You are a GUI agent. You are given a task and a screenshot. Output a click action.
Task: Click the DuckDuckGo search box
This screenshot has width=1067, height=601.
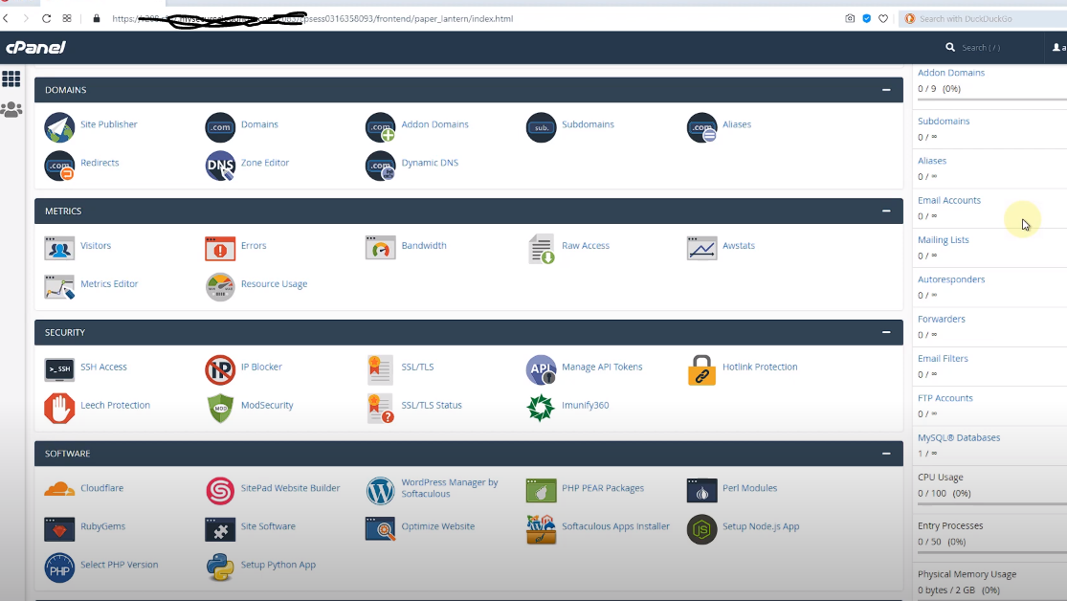pyautogui.click(x=984, y=18)
